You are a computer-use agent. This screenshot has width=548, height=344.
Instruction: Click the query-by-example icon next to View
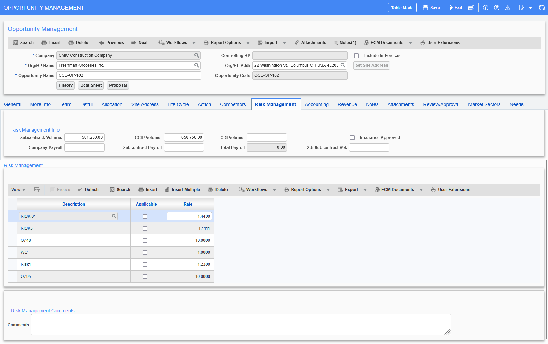pos(37,190)
